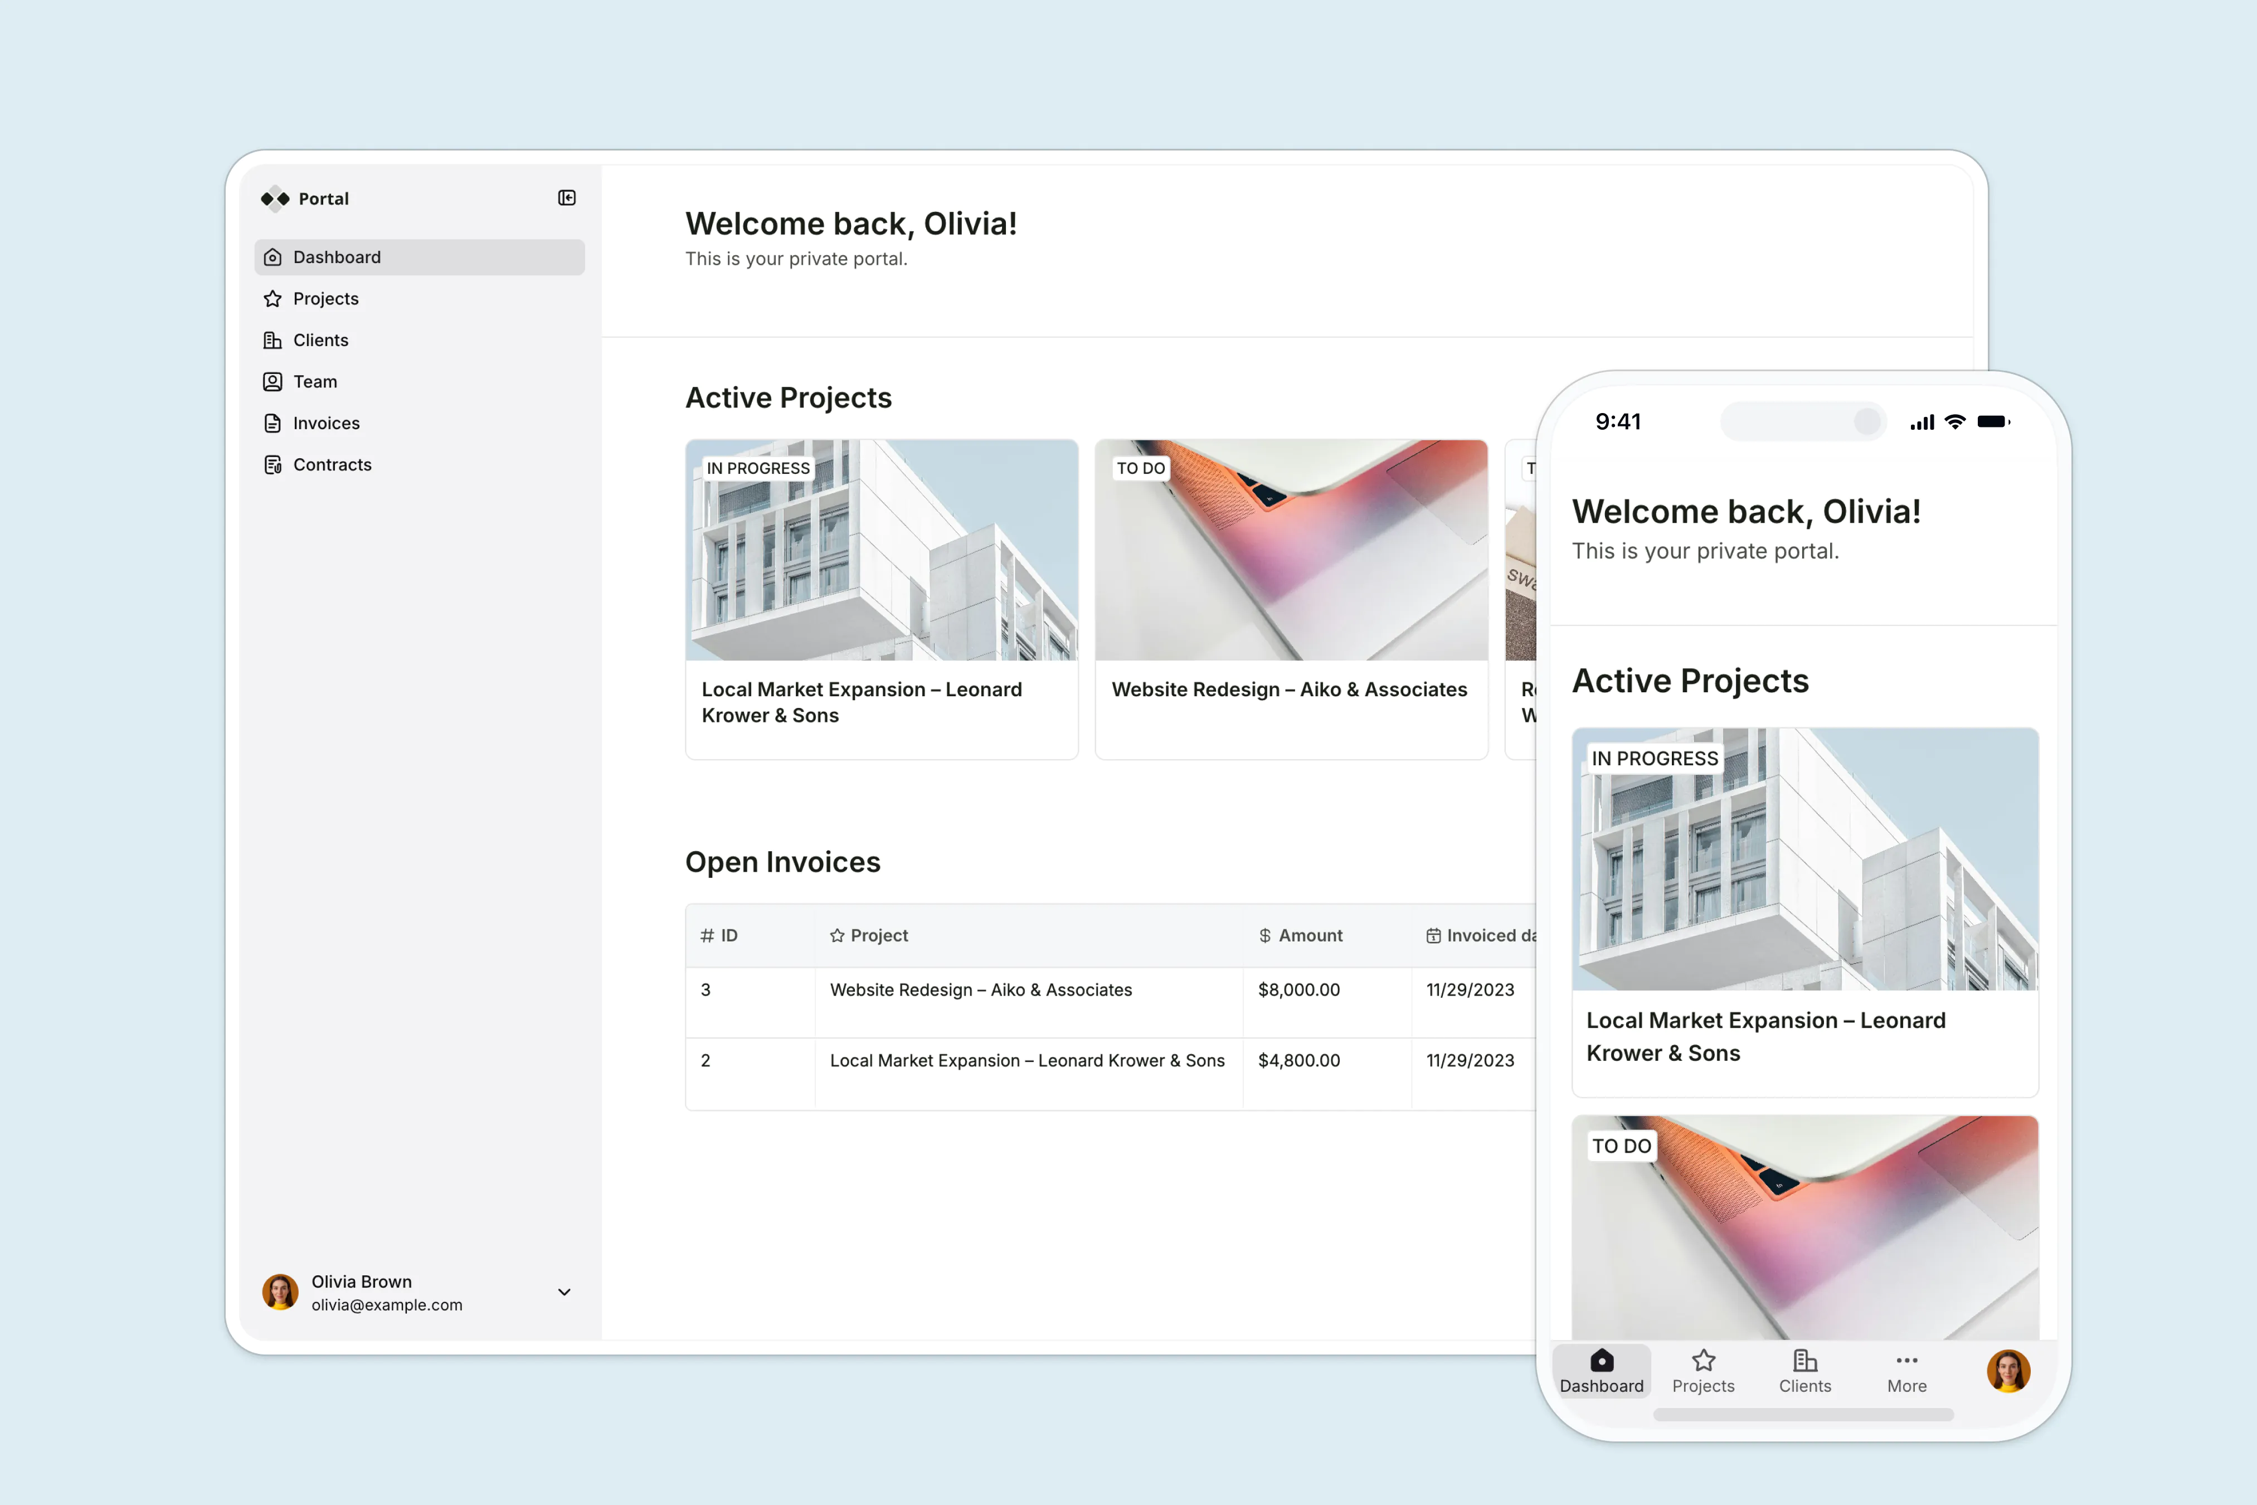Select the Team member icon in the sidebar
This screenshot has height=1505, width=2257.
273,381
